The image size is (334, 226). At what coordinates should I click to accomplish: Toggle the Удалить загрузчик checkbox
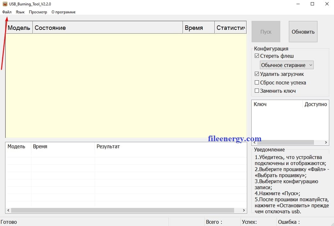(x=257, y=74)
